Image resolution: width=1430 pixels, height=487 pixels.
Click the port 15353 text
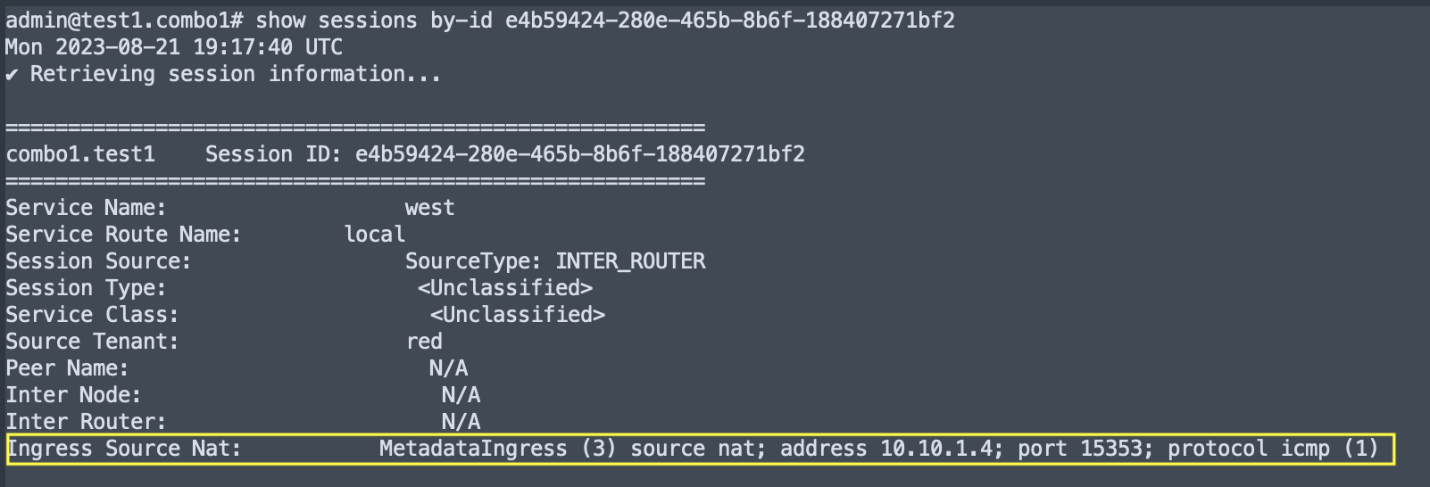point(1081,449)
